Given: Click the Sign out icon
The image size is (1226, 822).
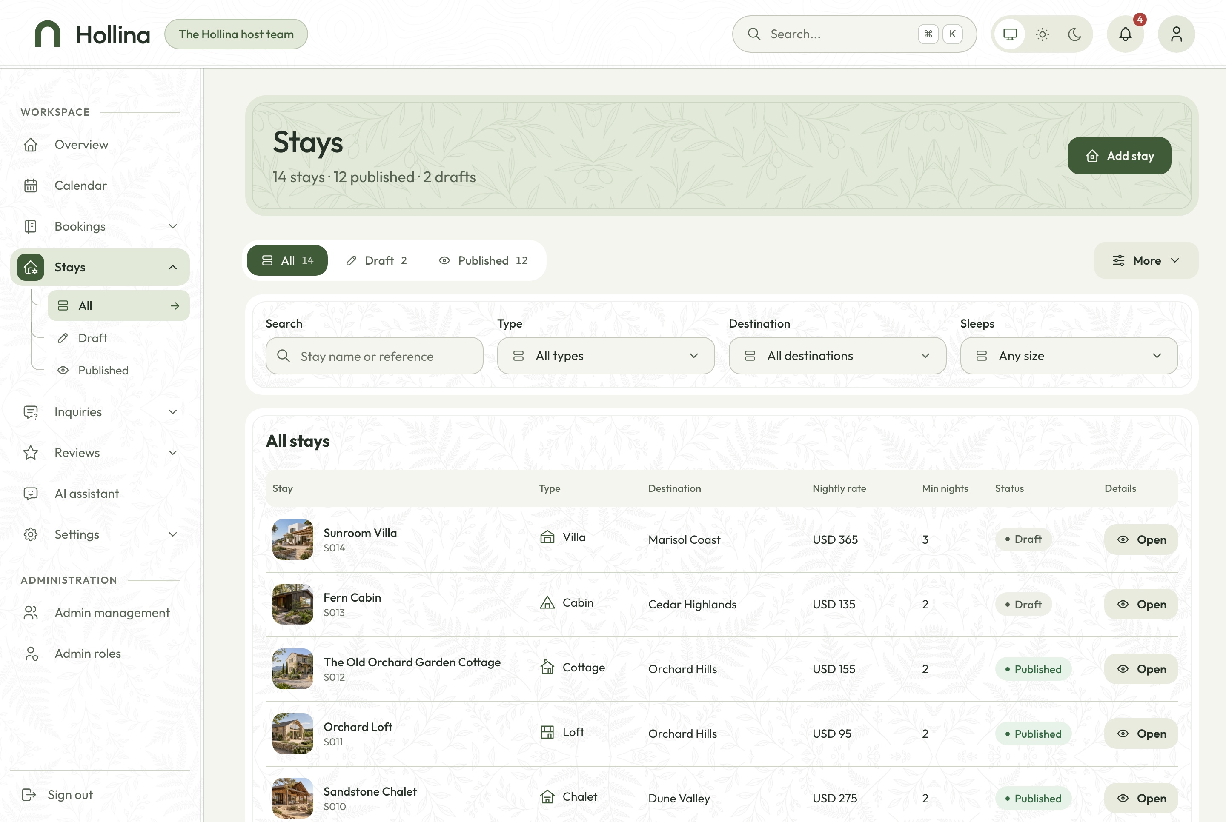Looking at the screenshot, I should click(29, 795).
